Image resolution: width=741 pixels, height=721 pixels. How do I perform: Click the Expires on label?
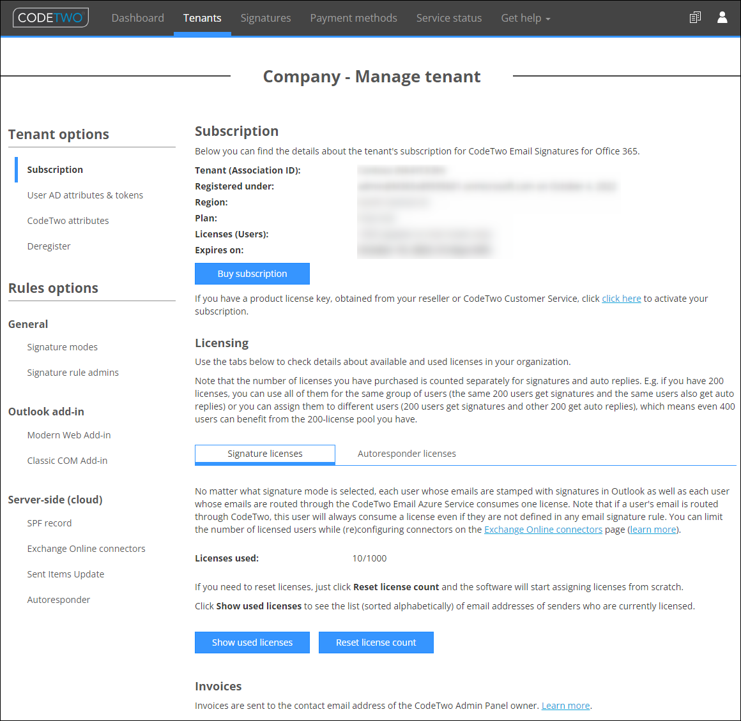219,250
